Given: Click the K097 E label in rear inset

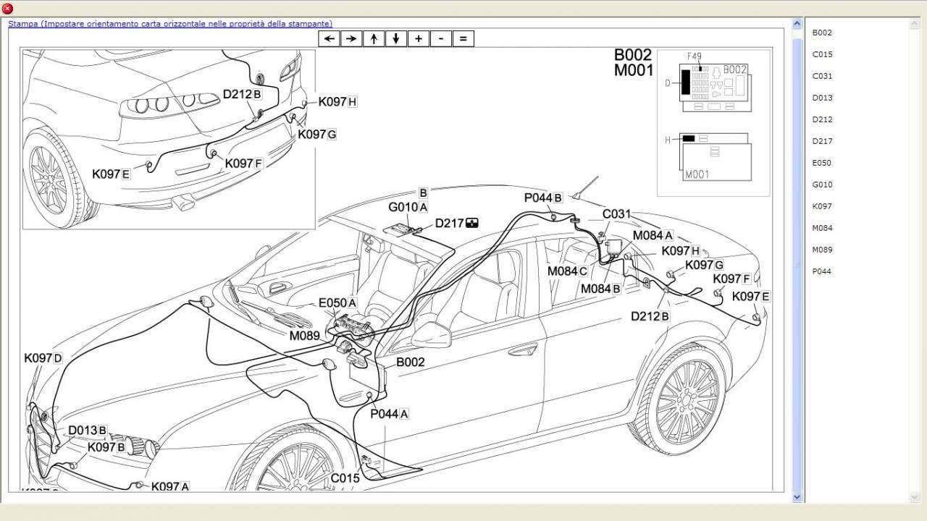Looking at the screenshot, I should 112,174.
